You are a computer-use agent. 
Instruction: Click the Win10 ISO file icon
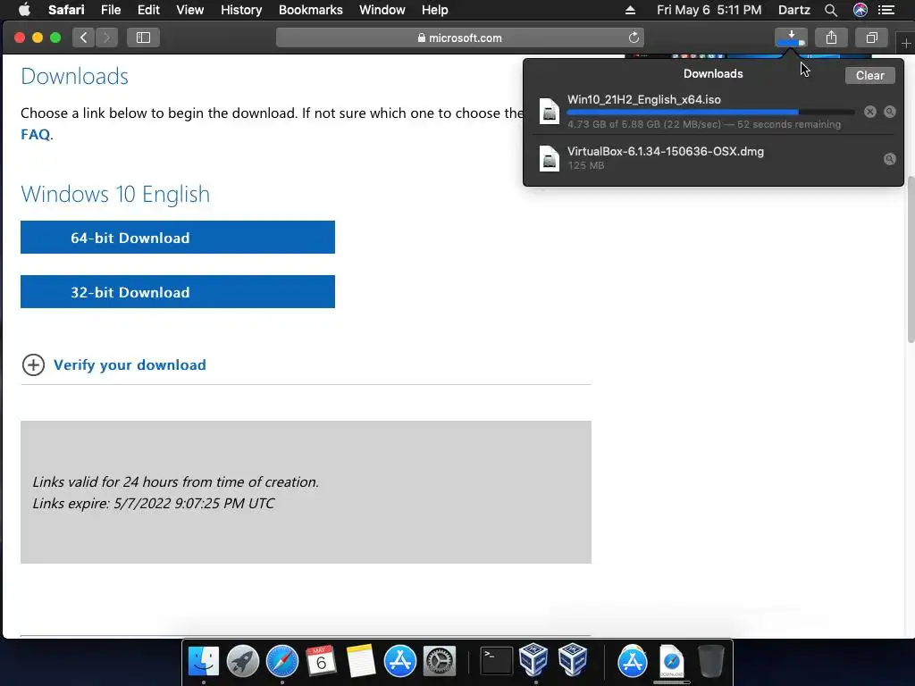[550, 111]
